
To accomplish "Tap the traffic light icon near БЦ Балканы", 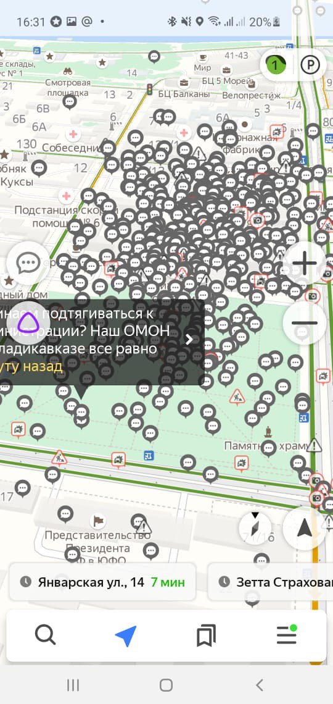I will tap(150, 89).
